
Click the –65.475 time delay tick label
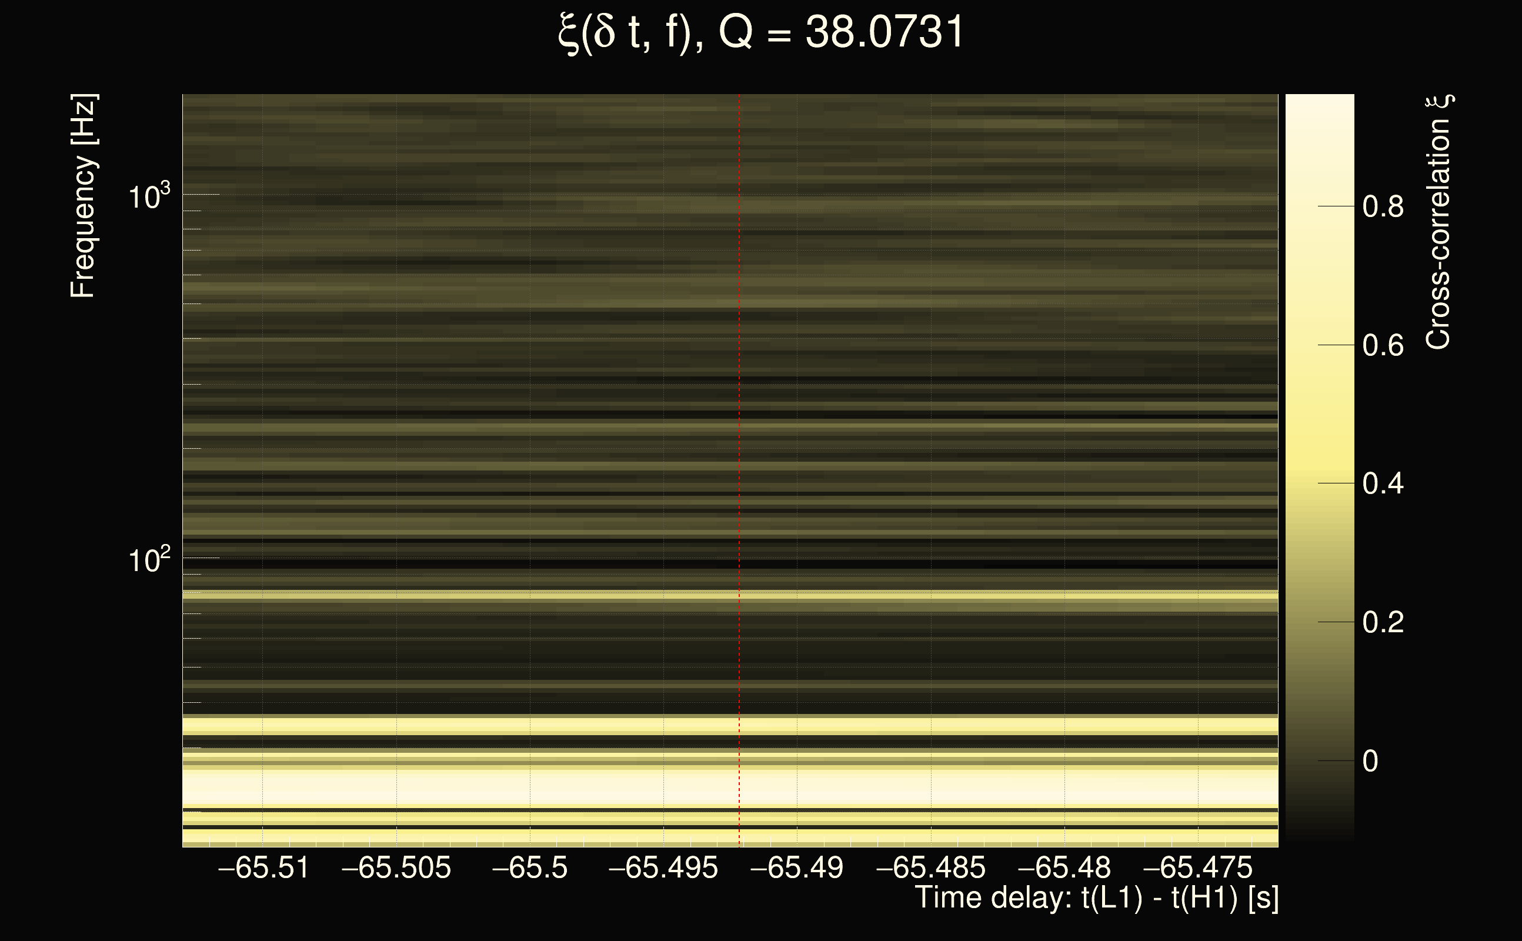coord(1198,868)
